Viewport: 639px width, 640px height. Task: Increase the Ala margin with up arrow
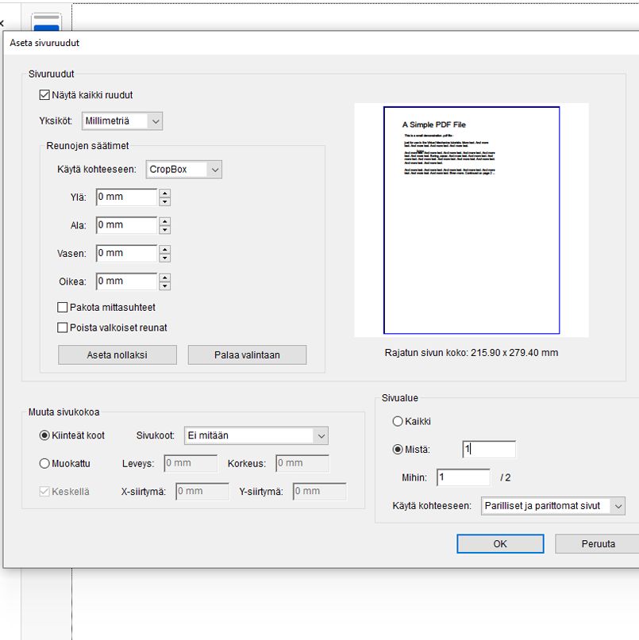[x=164, y=221]
